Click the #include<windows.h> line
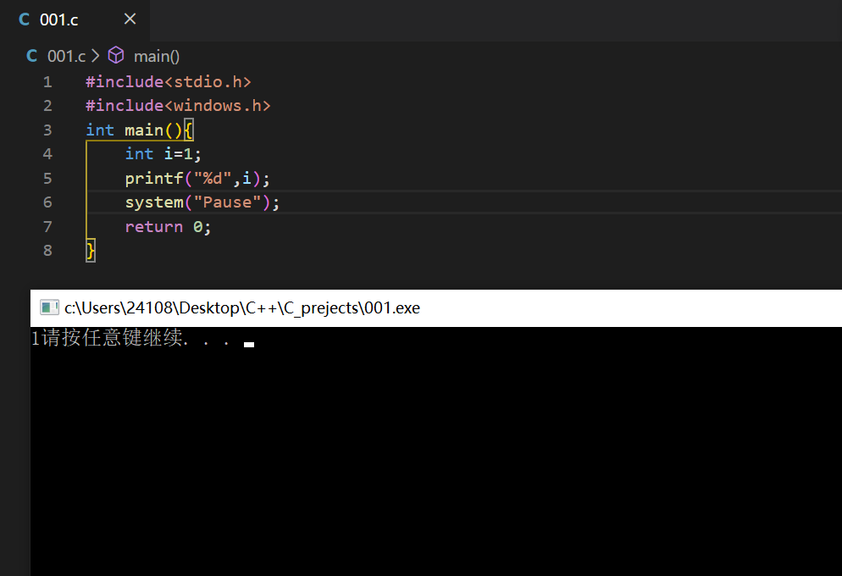 178,106
